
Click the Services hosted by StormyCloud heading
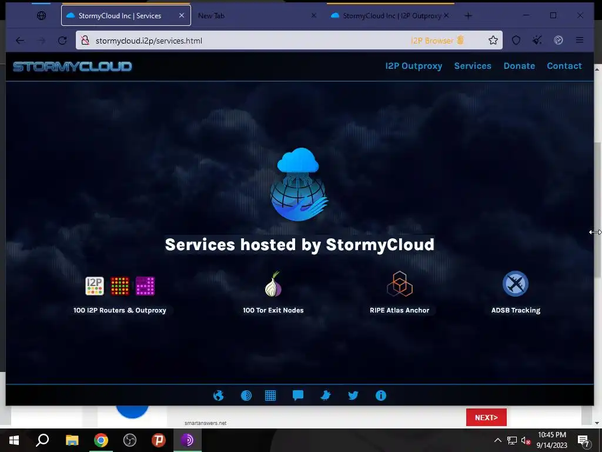point(299,245)
